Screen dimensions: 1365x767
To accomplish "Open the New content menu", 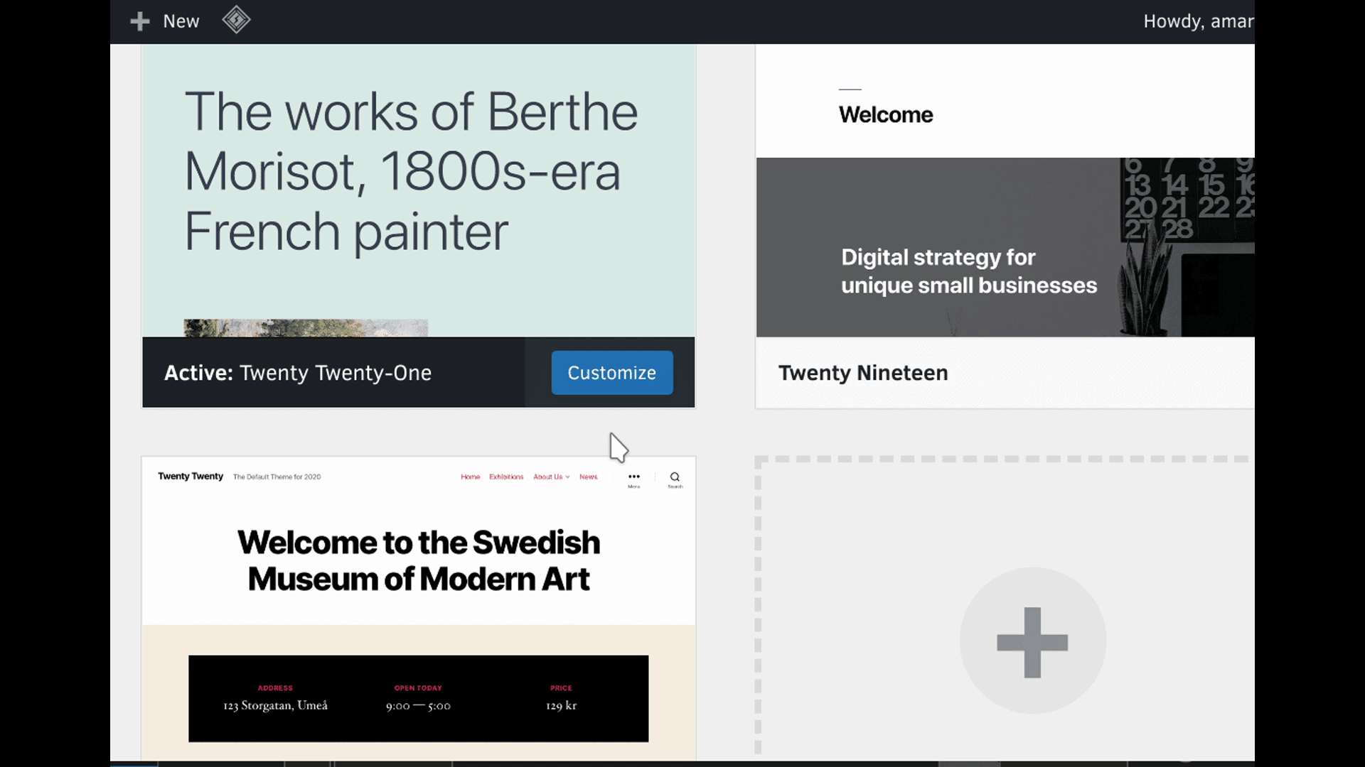I will (x=181, y=21).
